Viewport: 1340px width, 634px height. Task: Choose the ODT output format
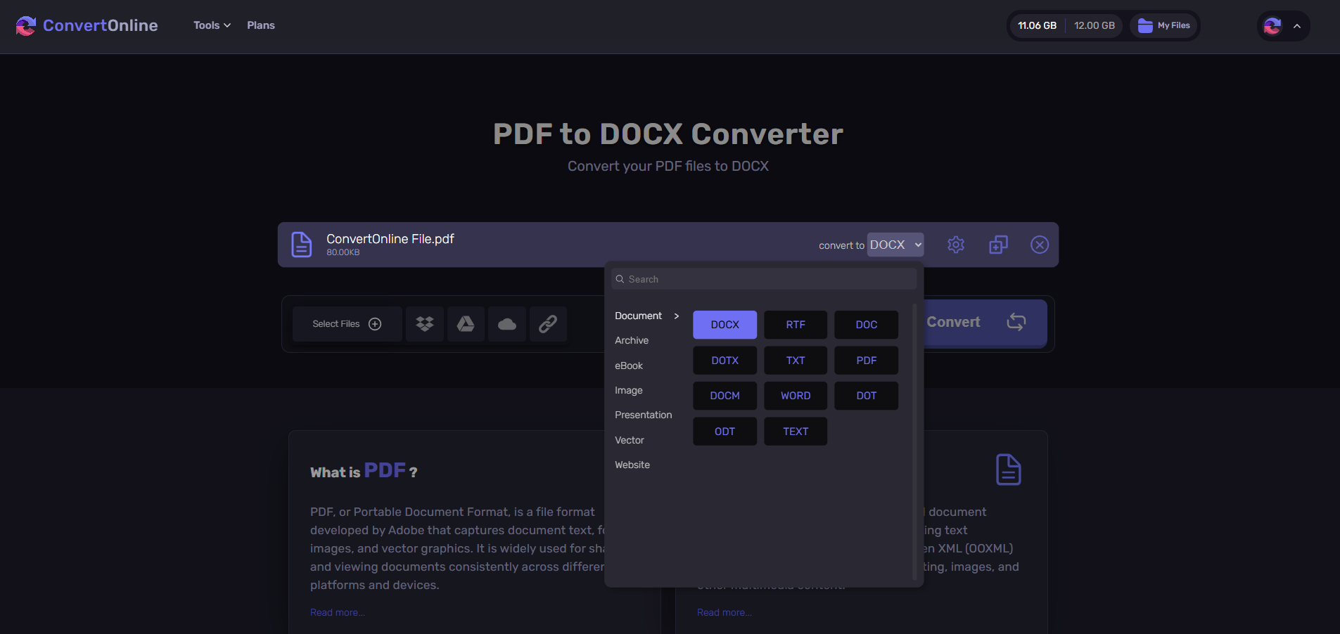(x=725, y=432)
